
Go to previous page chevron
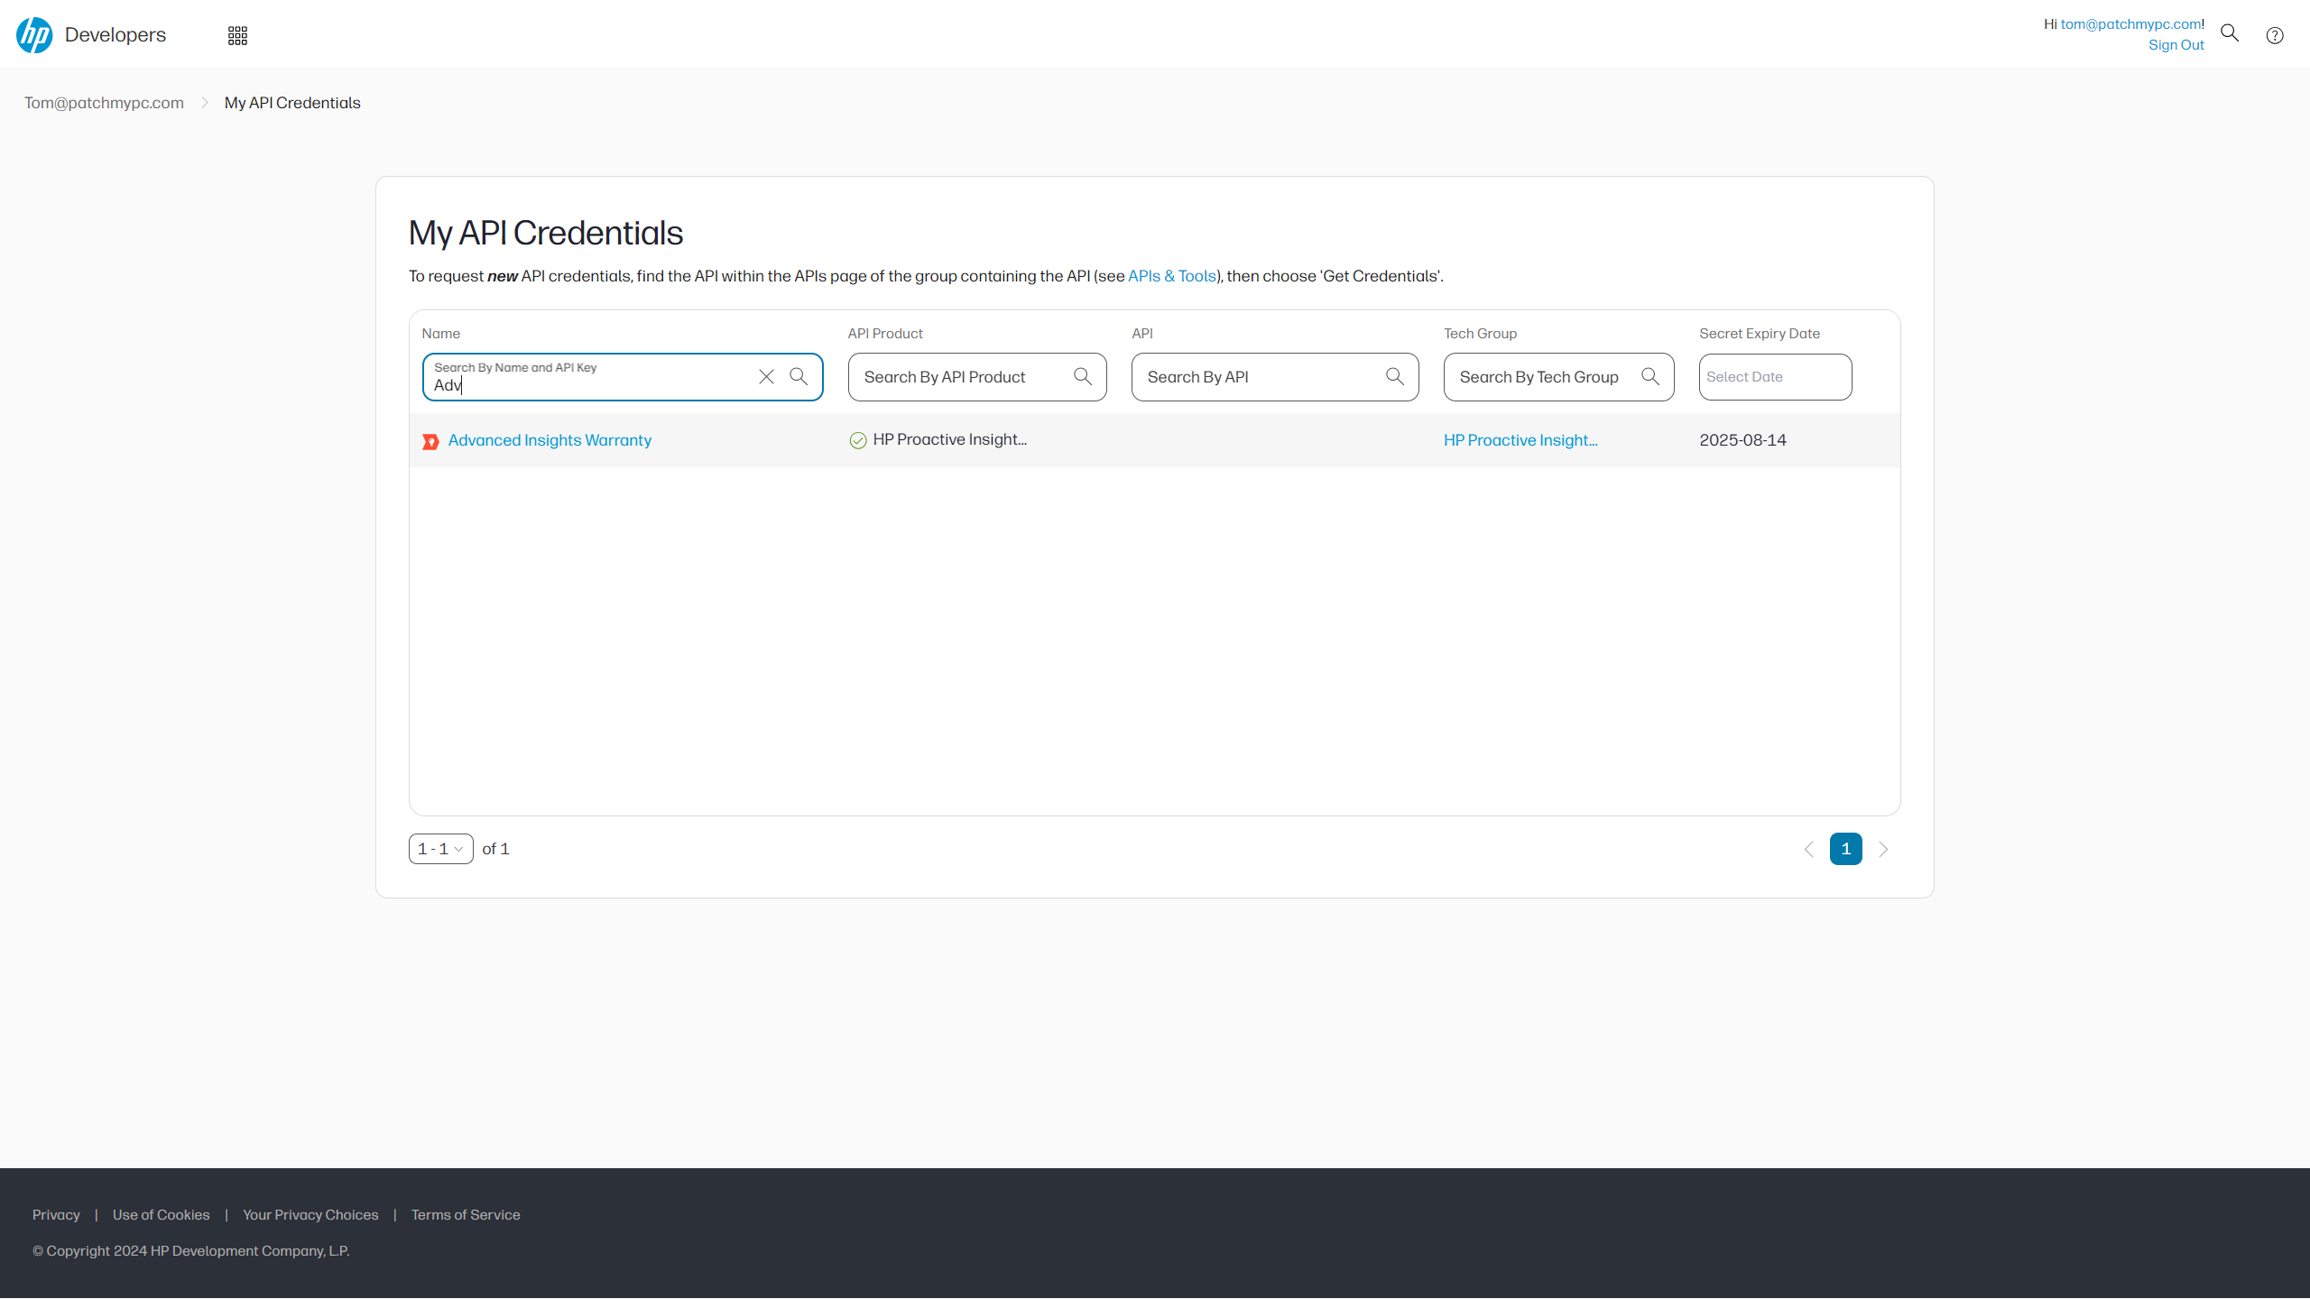click(x=1808, y=849)
